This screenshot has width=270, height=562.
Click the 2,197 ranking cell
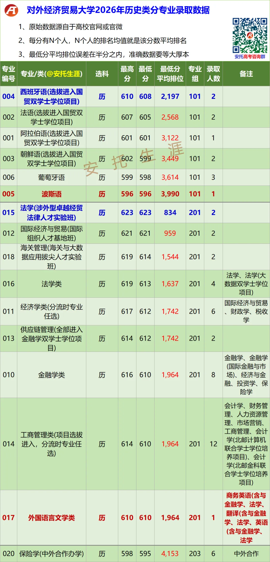point(170,96)
